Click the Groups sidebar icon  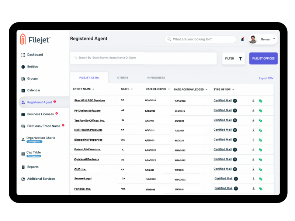point(23,78)
